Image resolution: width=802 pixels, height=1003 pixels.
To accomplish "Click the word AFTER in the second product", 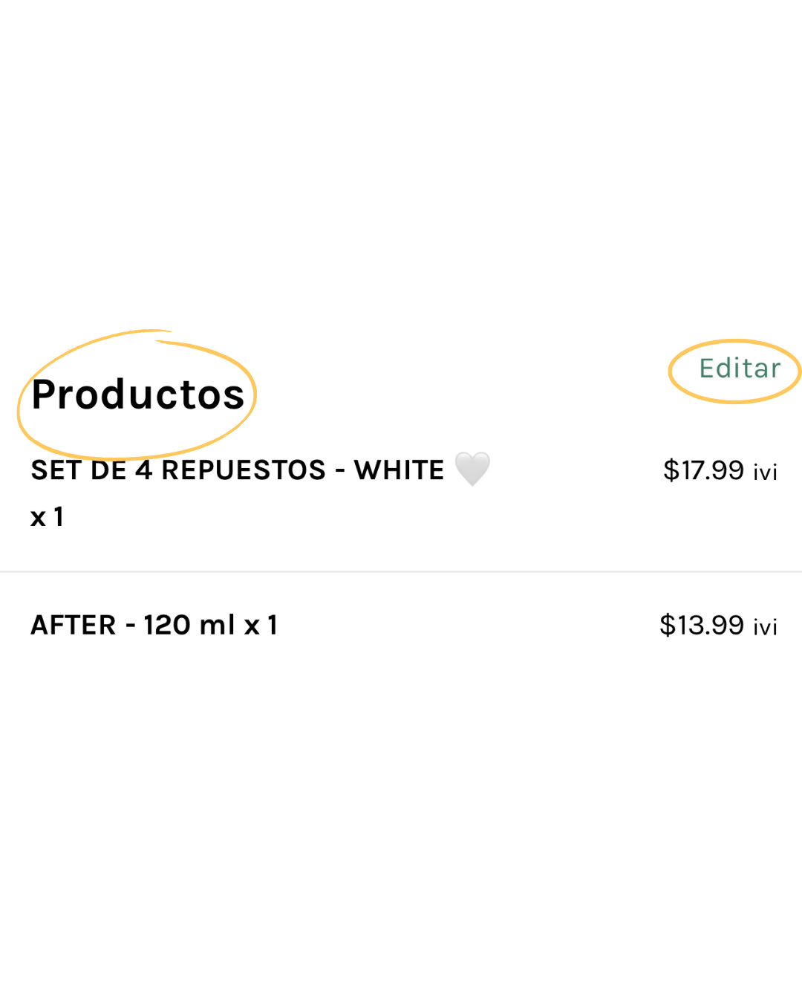I will pyautogui.click(x=74, y=625).
